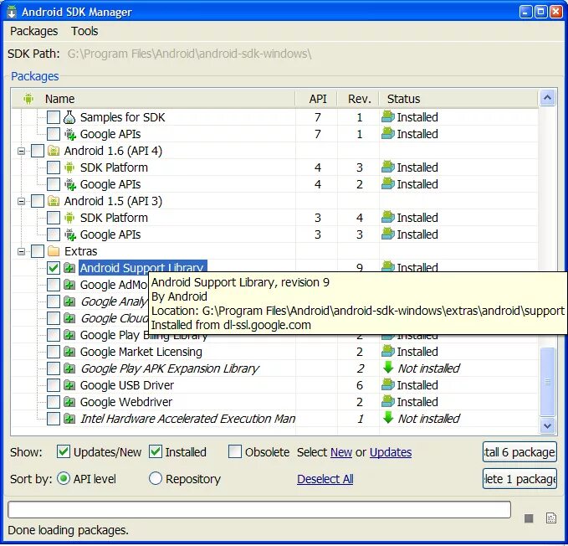Collapse the Android 1.6 (API 4) tree node
Viewport: 568px width, 546px height.
click(x=22, y=152)
